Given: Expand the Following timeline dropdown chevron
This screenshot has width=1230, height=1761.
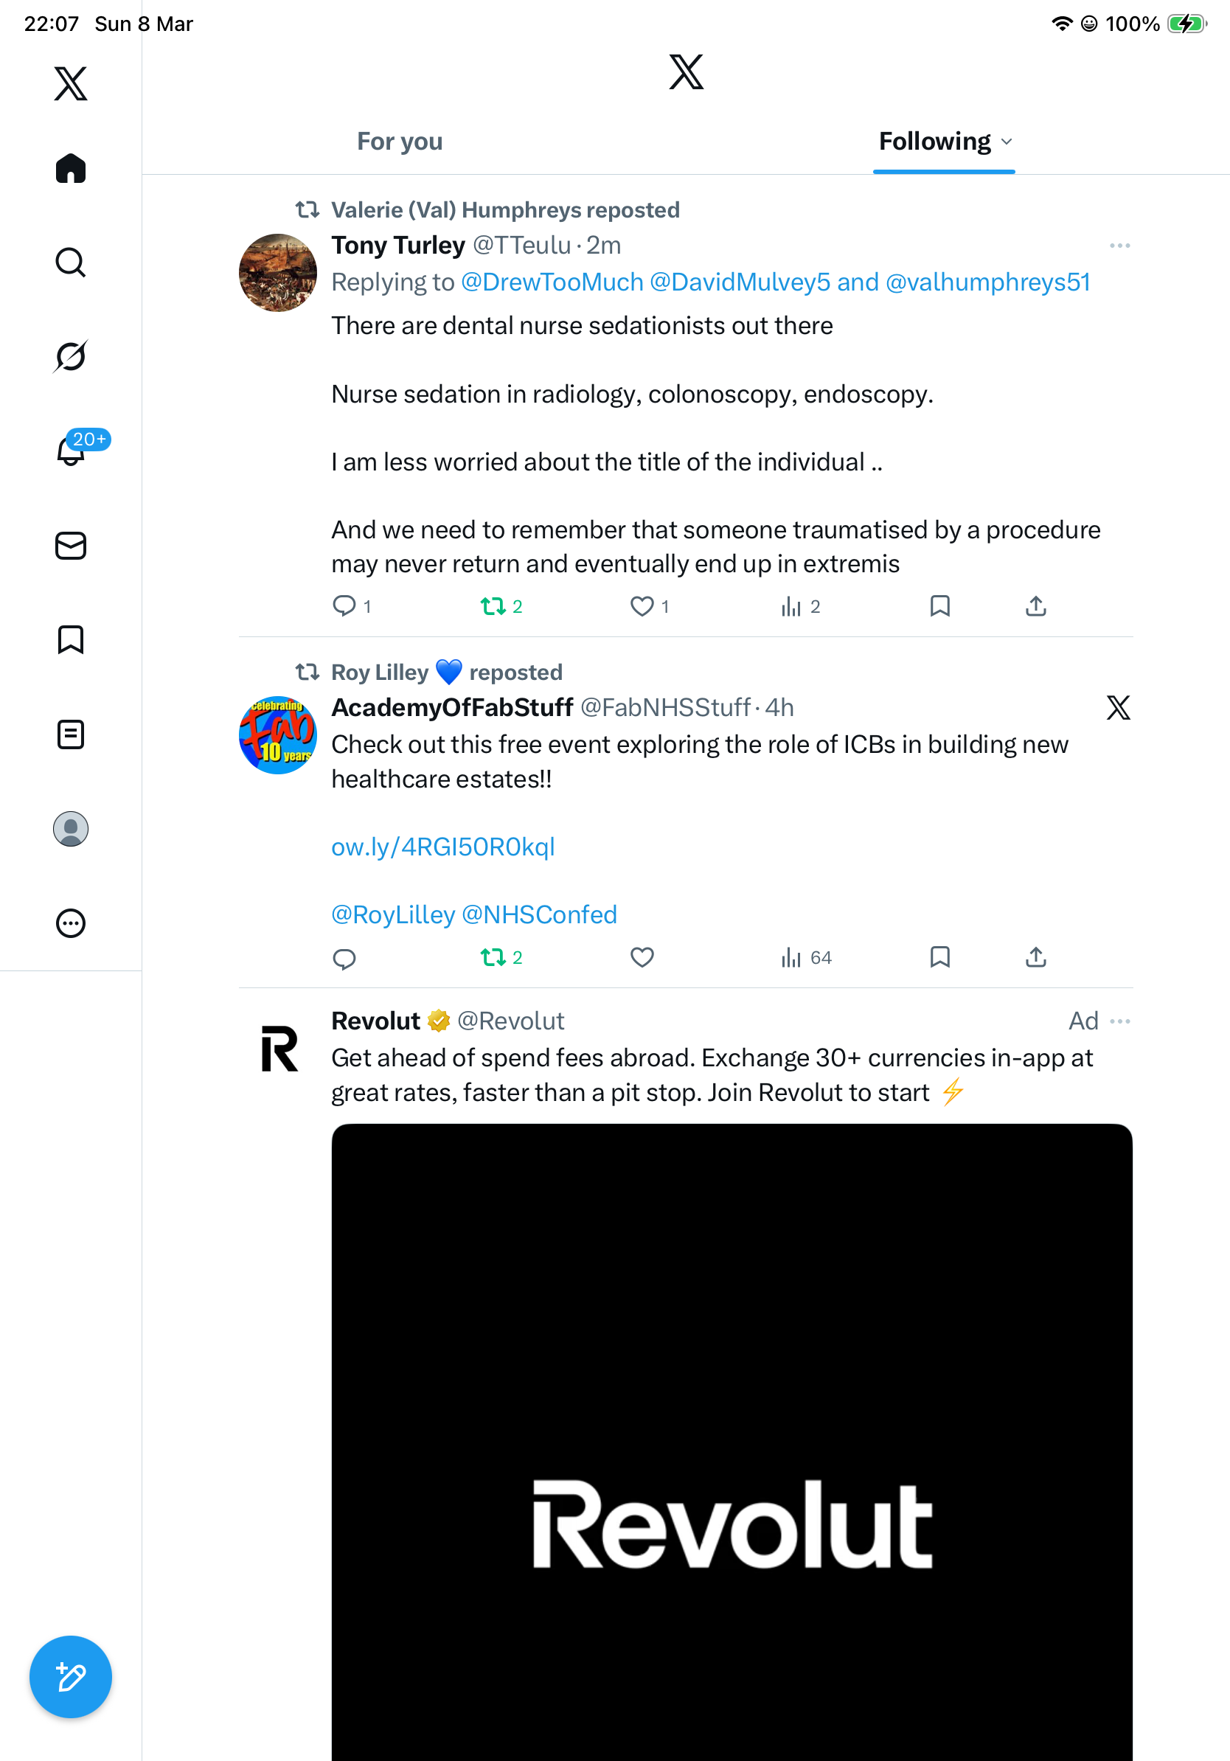Looking at the screenshot, I should pyautogui.click(x=1007, y=142).
